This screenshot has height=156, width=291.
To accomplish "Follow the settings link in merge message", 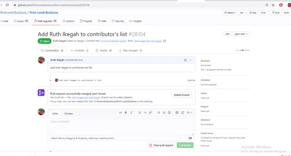I will click(148, 101).
